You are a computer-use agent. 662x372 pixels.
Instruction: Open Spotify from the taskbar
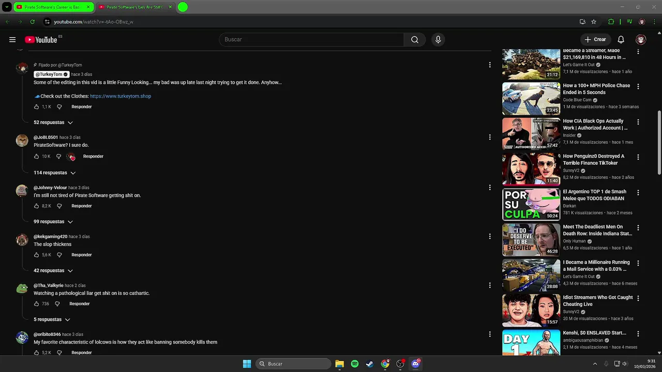(x=355, y=364)
